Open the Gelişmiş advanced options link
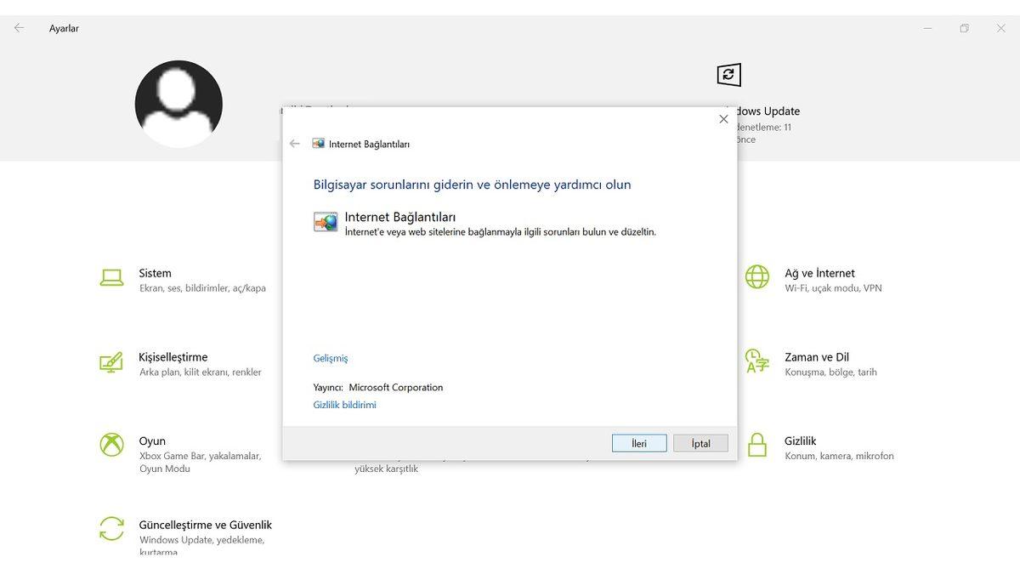The image size is (1020, 574). 331,359
